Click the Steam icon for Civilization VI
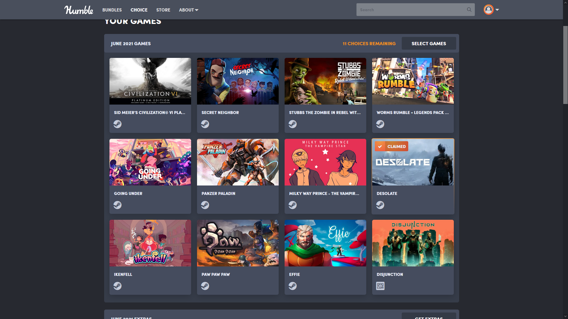 click(x=117, y=124)
